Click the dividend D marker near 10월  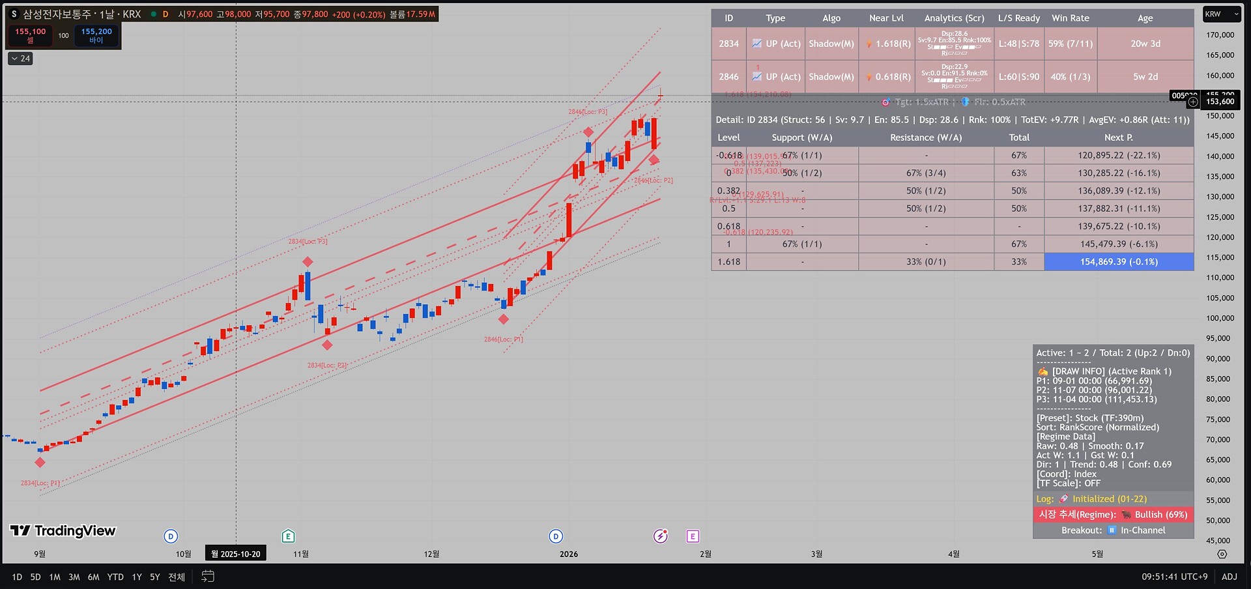pyautogui.click(x=171, y=536)
